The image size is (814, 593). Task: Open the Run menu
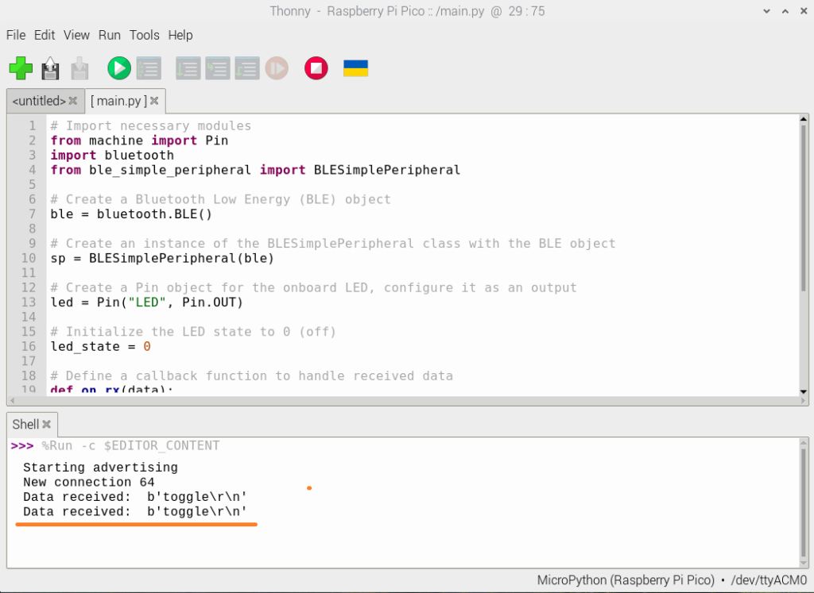pos(109,35)
